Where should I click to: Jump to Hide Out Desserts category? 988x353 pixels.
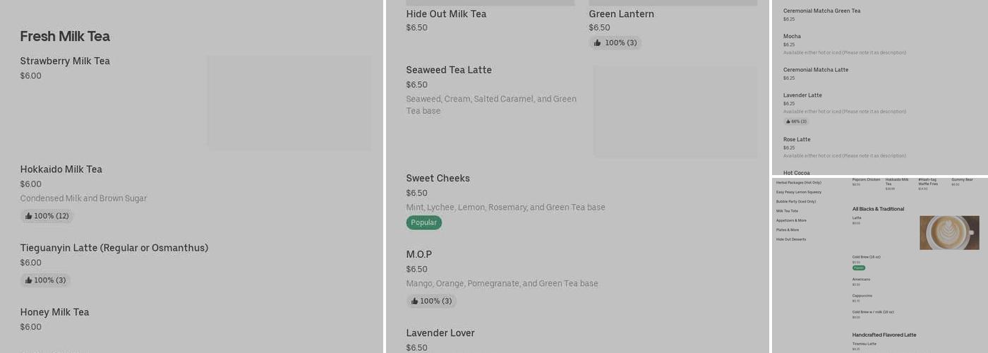point(790,239)
